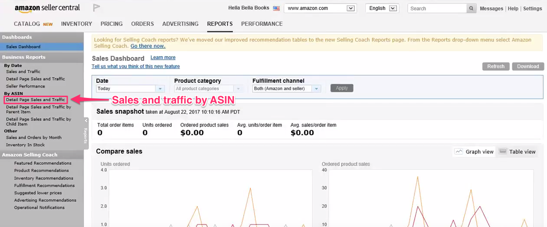Click the Business Reports section header
This screenshot has width=547, height=227.
pos(42,57)
